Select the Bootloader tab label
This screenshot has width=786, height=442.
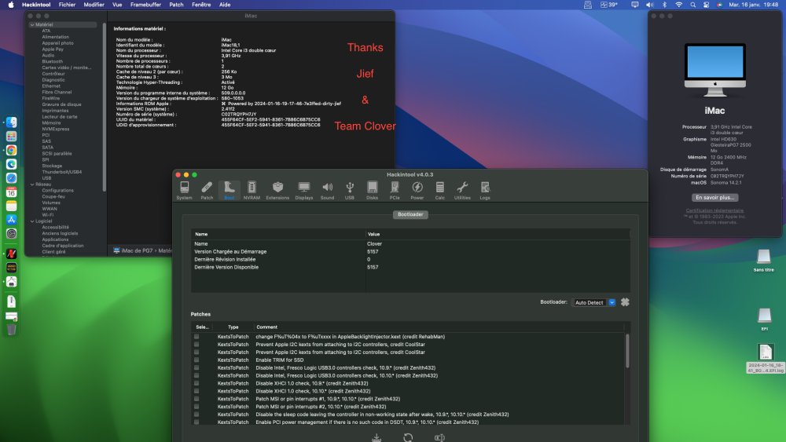[410, 214]
